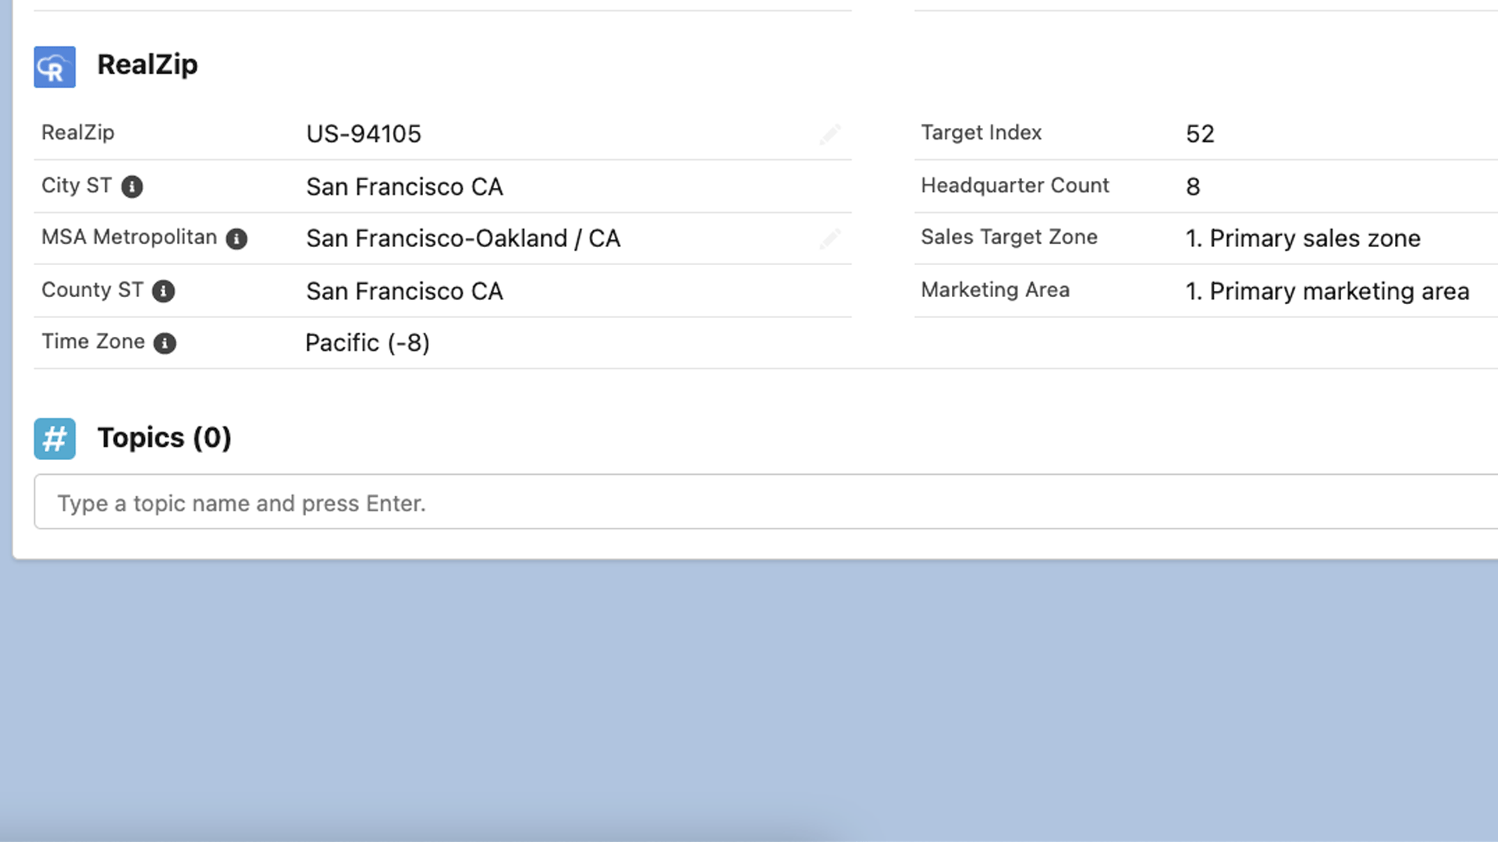1498x842 pixels.
Task: Show info tooltip for MSA Metropolitan
Action: pyautogui.click(x=236, y=239)
